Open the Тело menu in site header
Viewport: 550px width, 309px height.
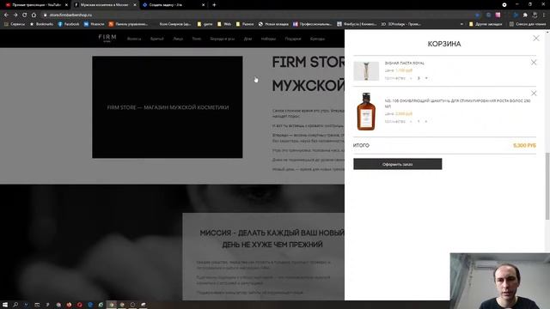[197, 39]
